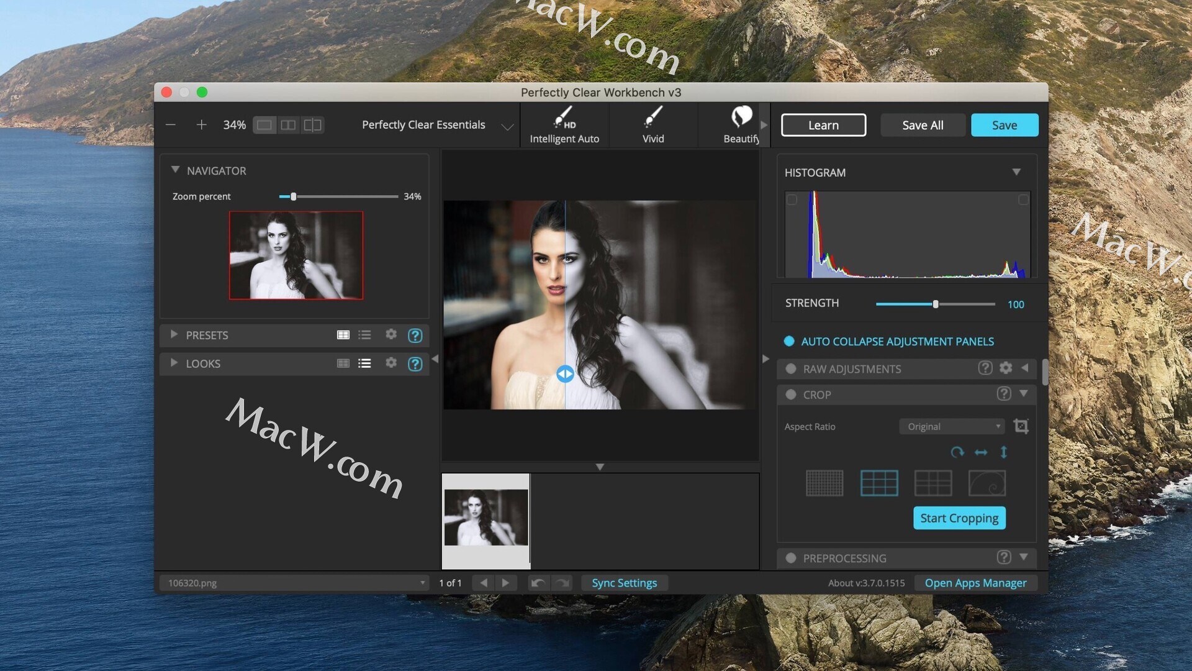
Task: Open the 106320.png file dropdown
Action: (294, 583)
